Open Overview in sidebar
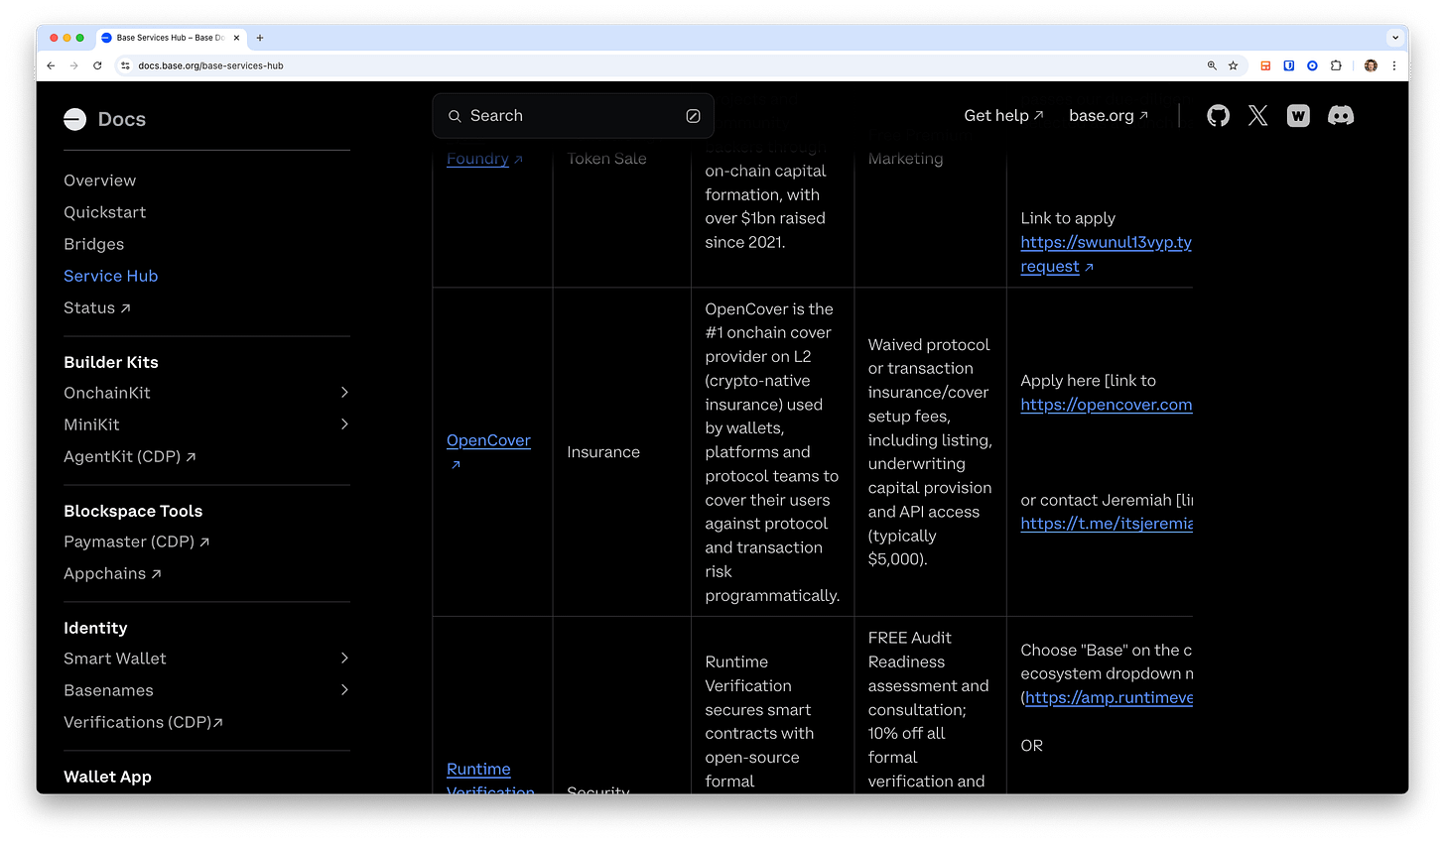 (100, 180)
